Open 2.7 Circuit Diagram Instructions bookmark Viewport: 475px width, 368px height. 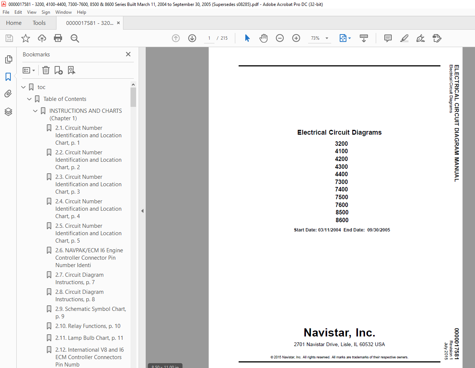tap(80, 279)
